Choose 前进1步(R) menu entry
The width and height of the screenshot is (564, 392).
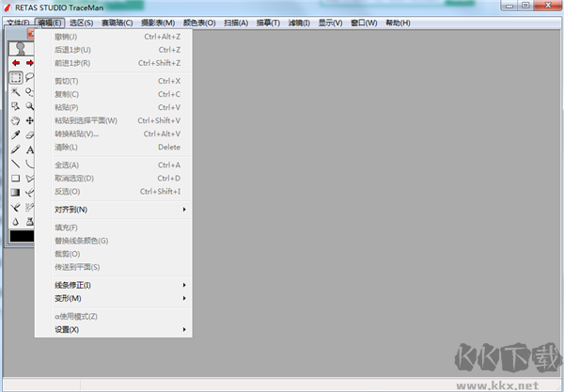pos(114,63)
